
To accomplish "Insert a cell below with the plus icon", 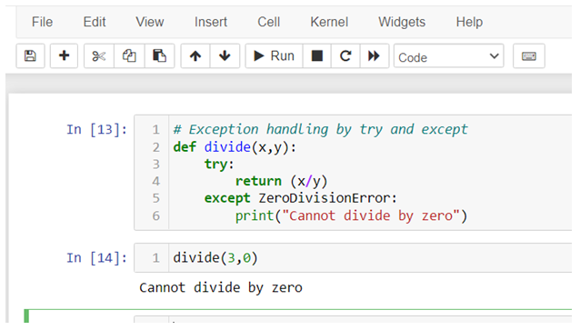I will coord(64,55).
